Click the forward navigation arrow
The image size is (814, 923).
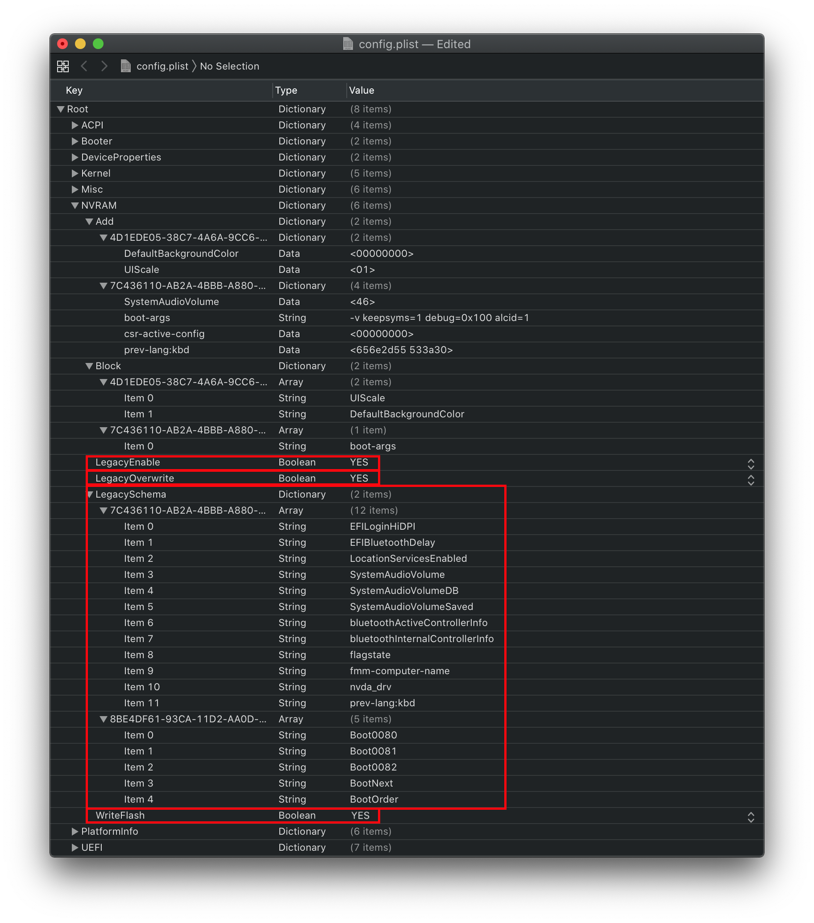coord(104,66)
